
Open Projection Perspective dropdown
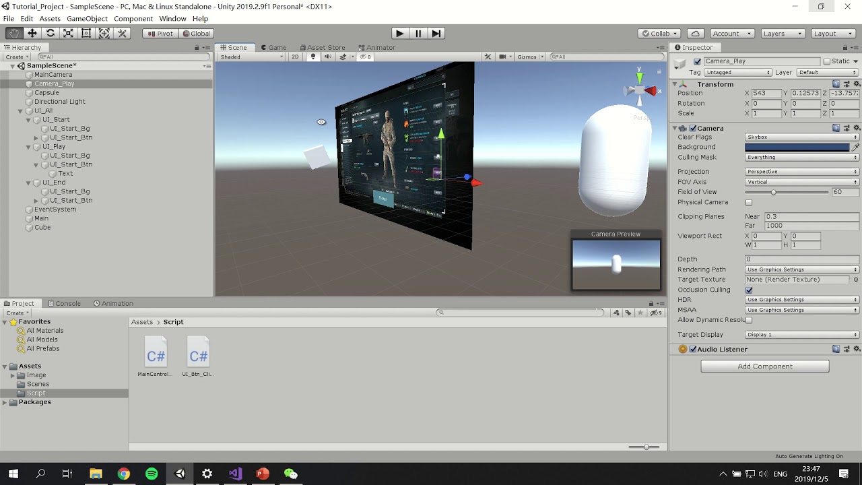pyautogui.click(x=802, y=171)
